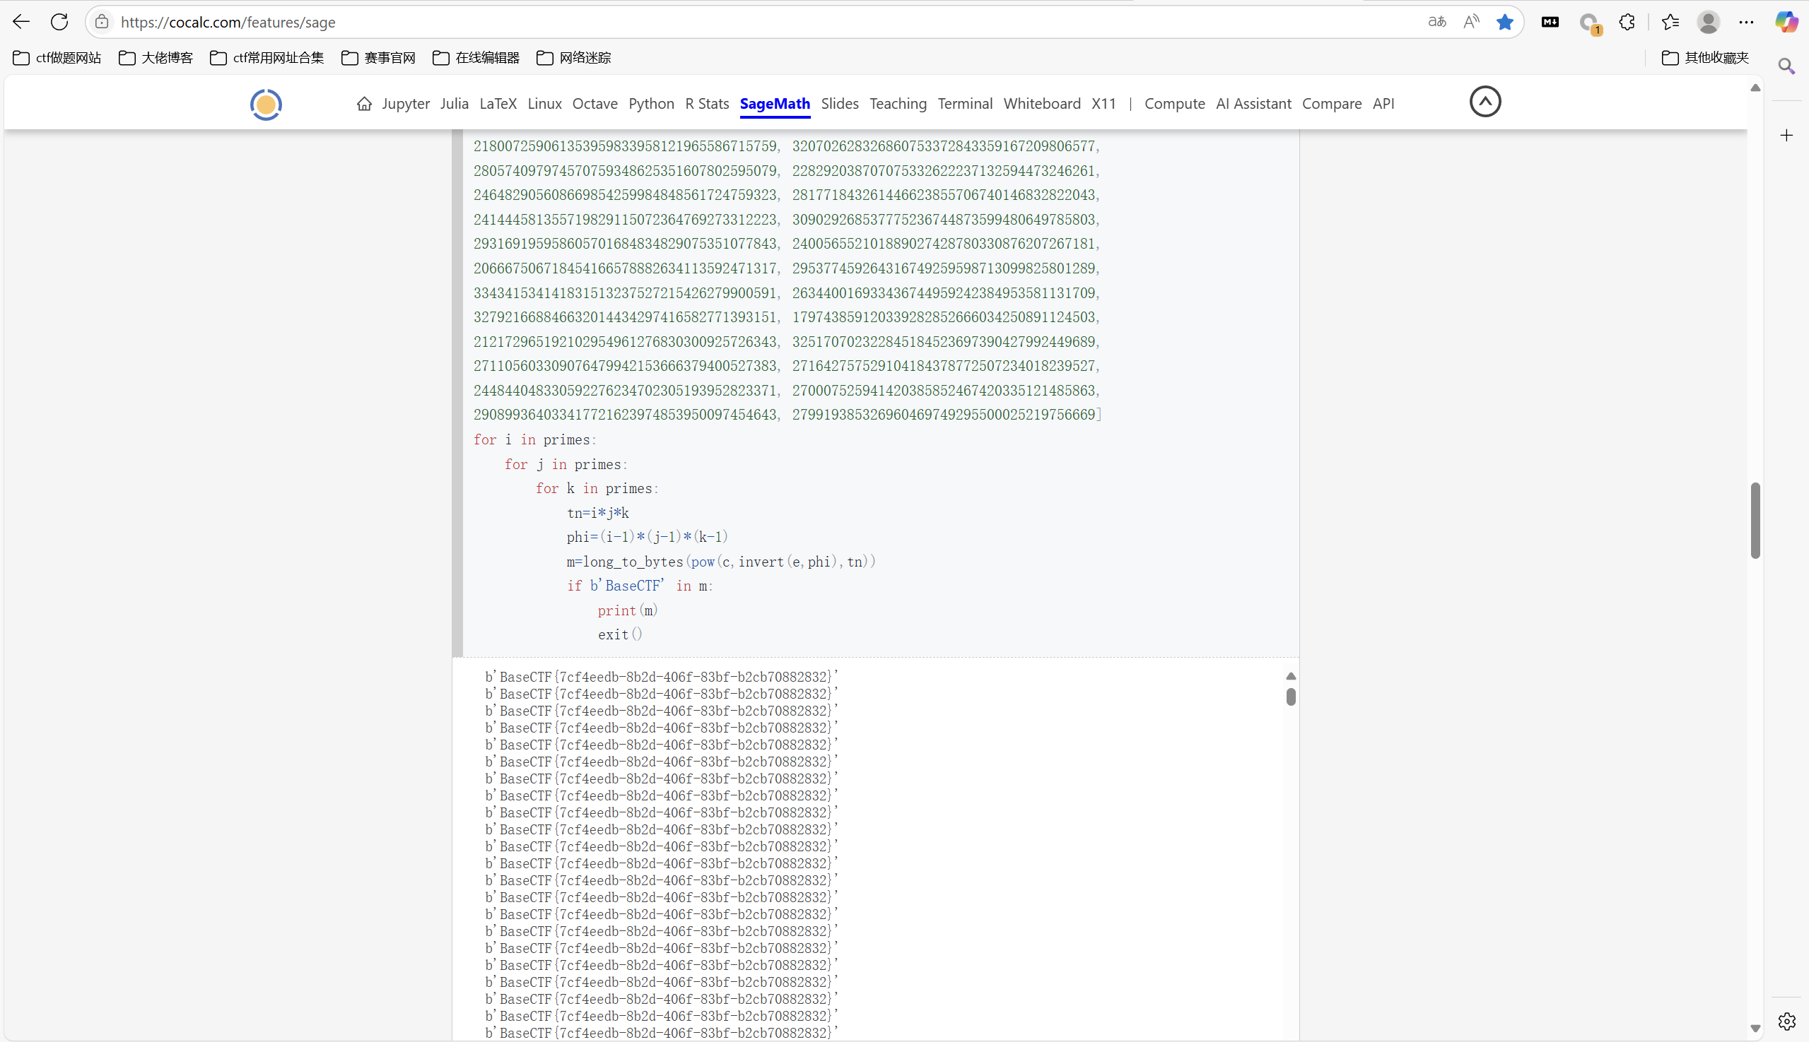Open the Teaching feature page
The height and width of the screenshot is (1042, 1809).
(898, 104)
